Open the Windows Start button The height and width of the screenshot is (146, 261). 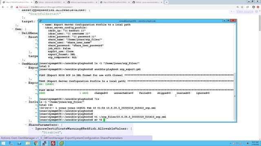[3, 143]
